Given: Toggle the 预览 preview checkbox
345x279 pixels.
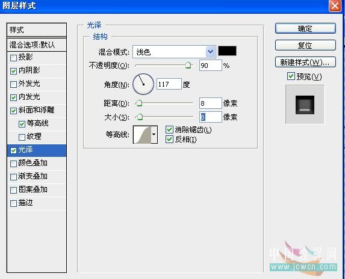Looking at the screenshot, I should coord(291,76).
